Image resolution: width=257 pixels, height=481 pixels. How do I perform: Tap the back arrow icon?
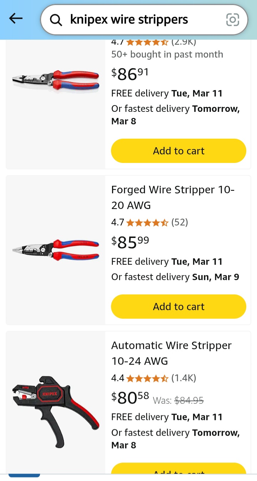click(16, 19)
